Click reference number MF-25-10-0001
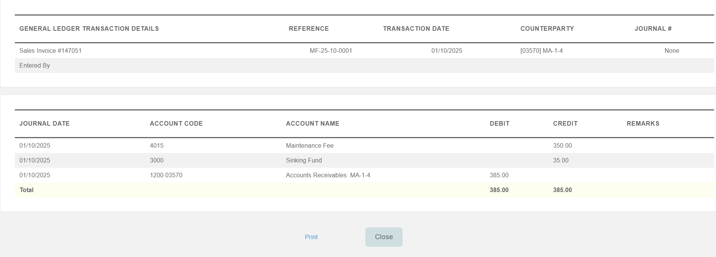The image size is (716, 257). point(330,51)
